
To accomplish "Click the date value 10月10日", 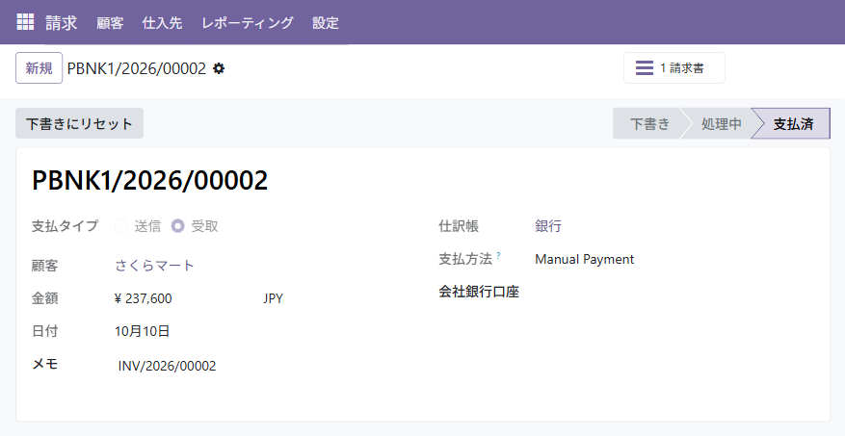I will point(143,331).
